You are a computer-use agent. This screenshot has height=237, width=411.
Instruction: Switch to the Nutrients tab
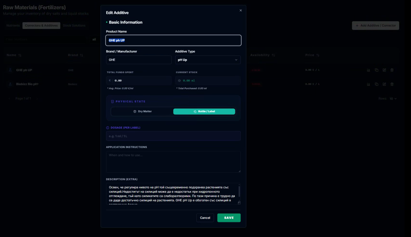13,26
